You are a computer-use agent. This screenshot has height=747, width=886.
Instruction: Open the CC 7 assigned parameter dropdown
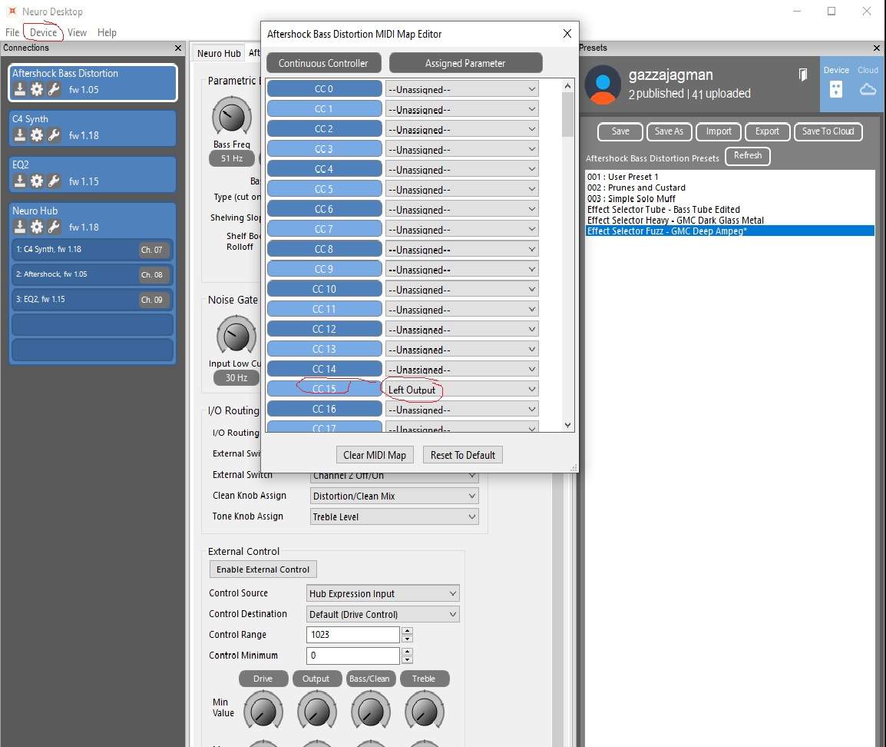tap(461, 229)
